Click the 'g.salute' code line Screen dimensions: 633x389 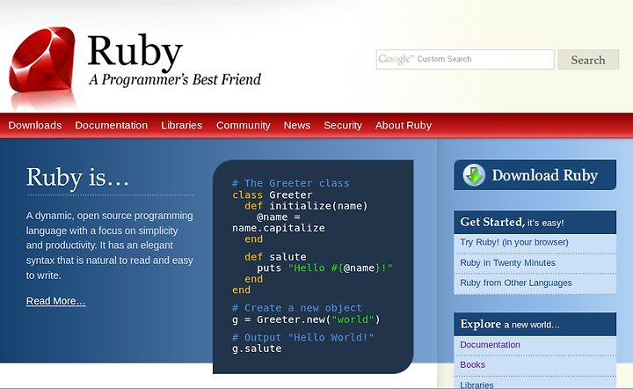257,349
